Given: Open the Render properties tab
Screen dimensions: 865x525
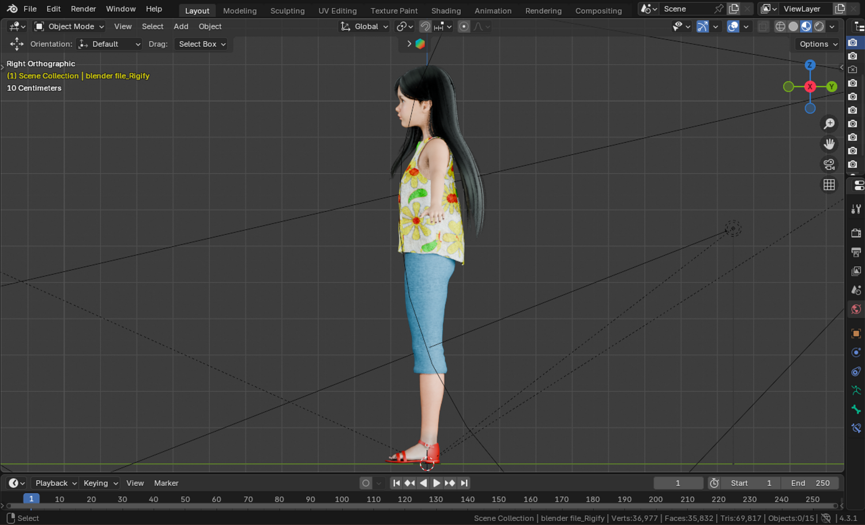Looking at the screenshot, I should 856,233.
